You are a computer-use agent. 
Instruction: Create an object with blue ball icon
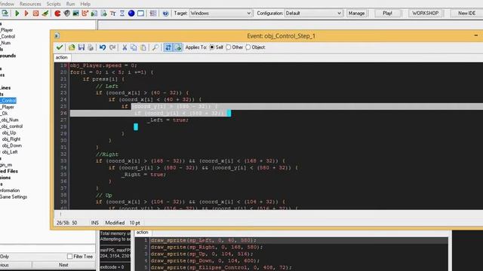(x=131, y=14)
